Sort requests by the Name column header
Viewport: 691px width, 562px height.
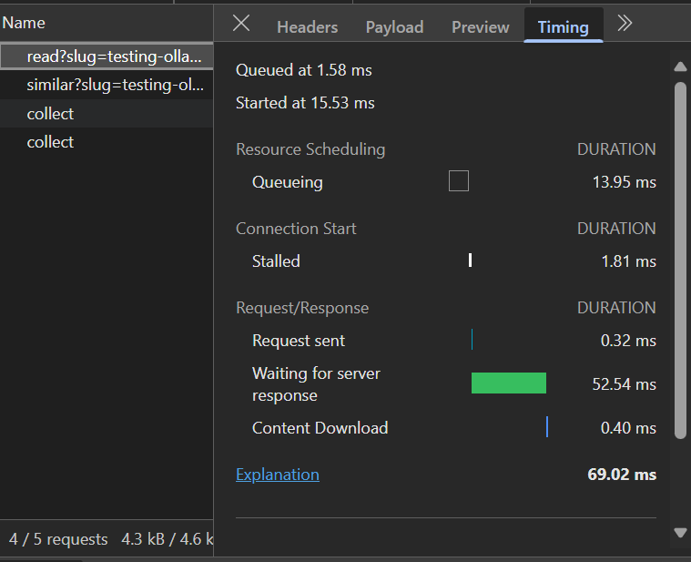tap(25, 23)
